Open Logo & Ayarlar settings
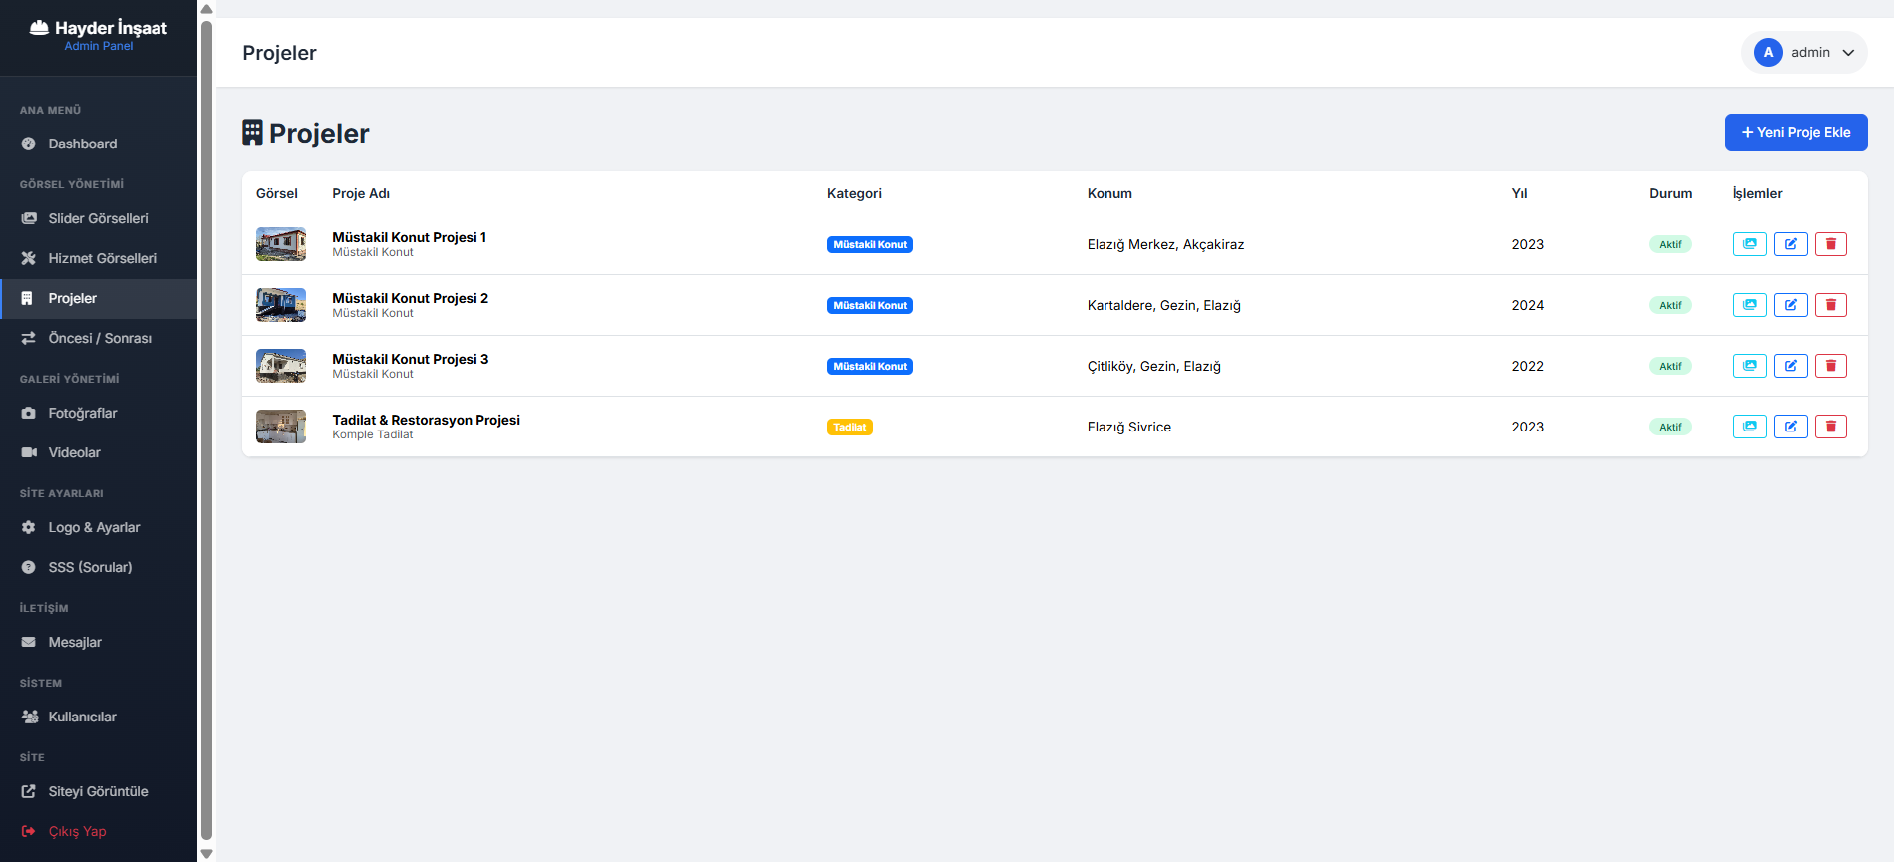Viewport: 1894px width, 862px height. [x=99, y=528]
